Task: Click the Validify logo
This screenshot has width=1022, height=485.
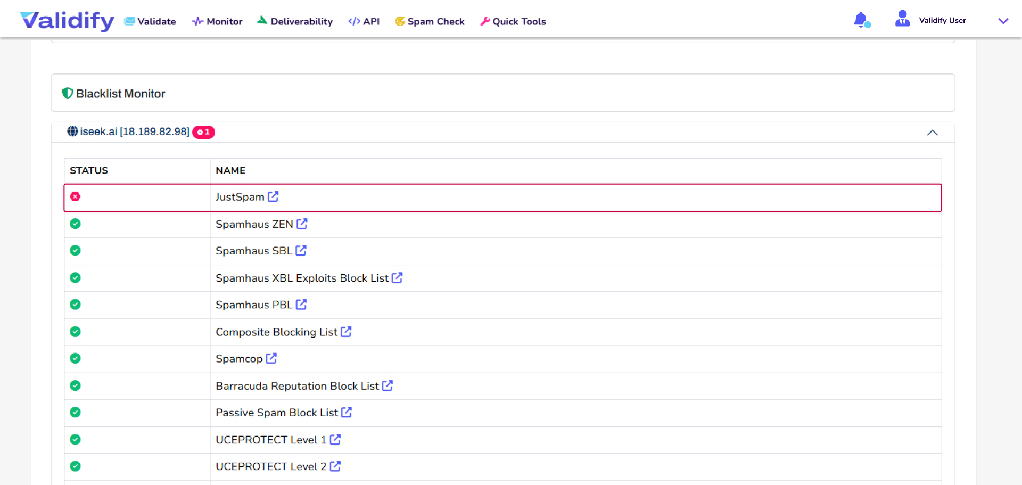Action: pos(67,20)
